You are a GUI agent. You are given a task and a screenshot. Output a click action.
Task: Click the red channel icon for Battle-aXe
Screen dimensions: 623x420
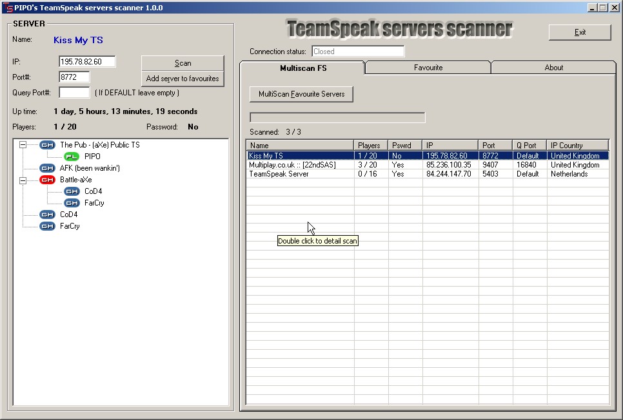pyautogui.click(x=47, y=180)
